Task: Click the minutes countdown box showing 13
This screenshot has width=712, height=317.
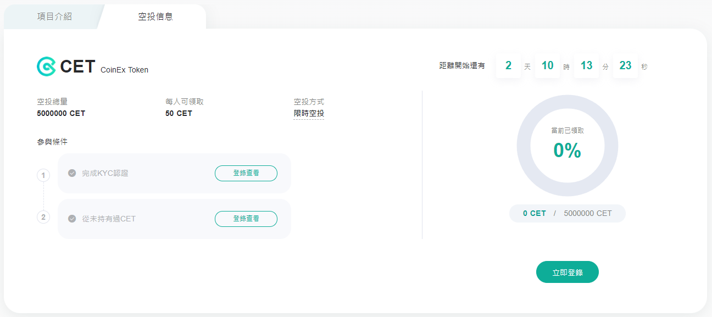Action: (x=586, y=66)
